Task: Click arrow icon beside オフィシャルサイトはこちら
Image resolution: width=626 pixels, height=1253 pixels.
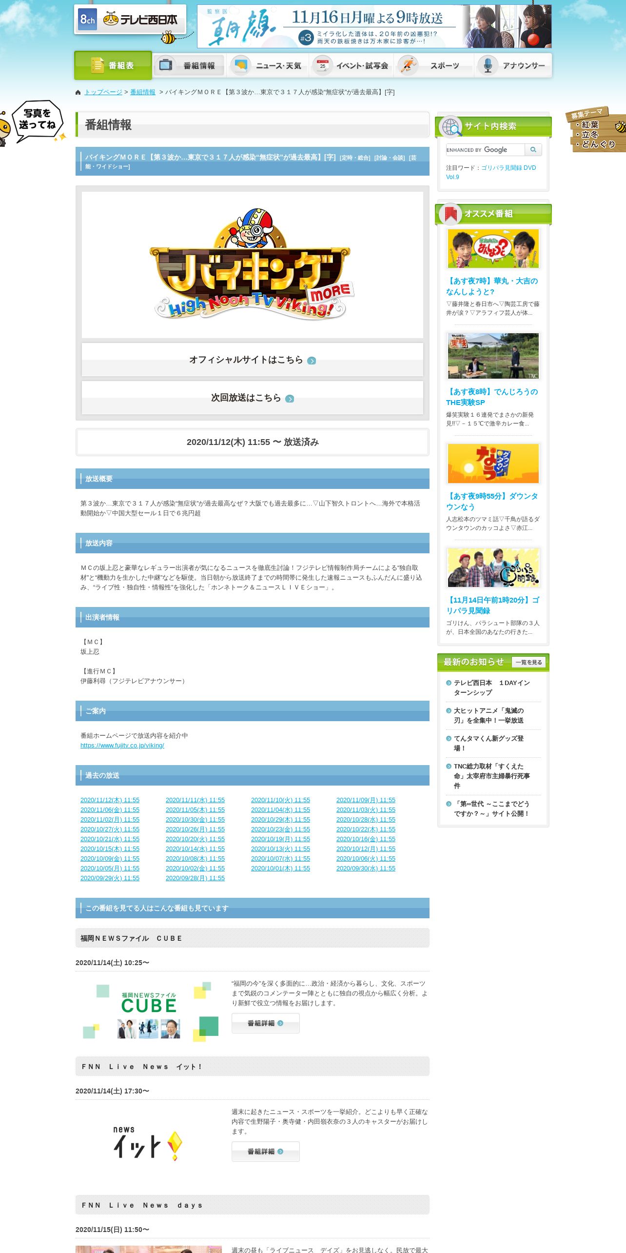Action: (312, 361)
